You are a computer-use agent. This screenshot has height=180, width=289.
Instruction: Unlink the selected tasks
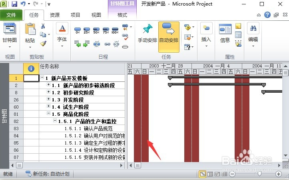click(x=116, y=44)
